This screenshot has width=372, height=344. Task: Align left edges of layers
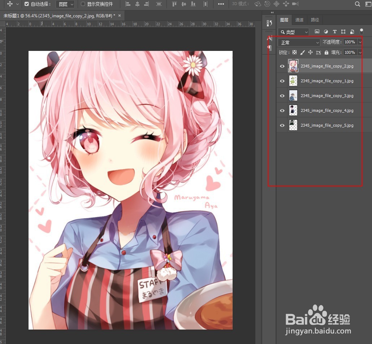(x=128, y=4)
